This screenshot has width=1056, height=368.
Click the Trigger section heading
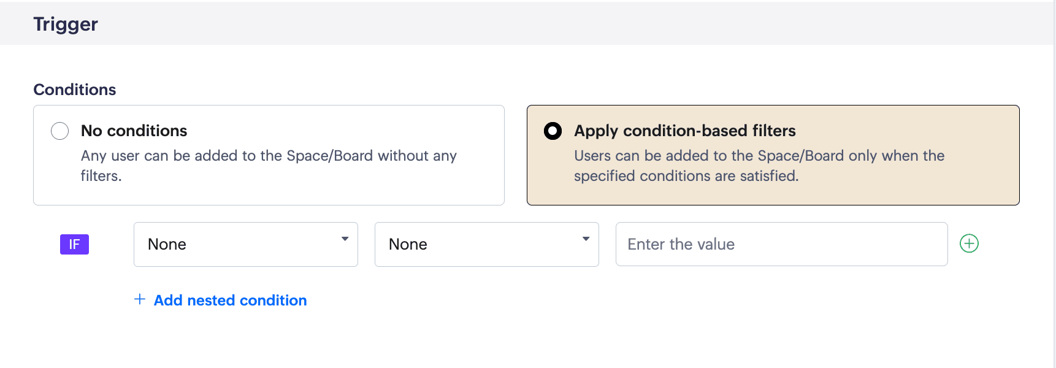(66, 24)
